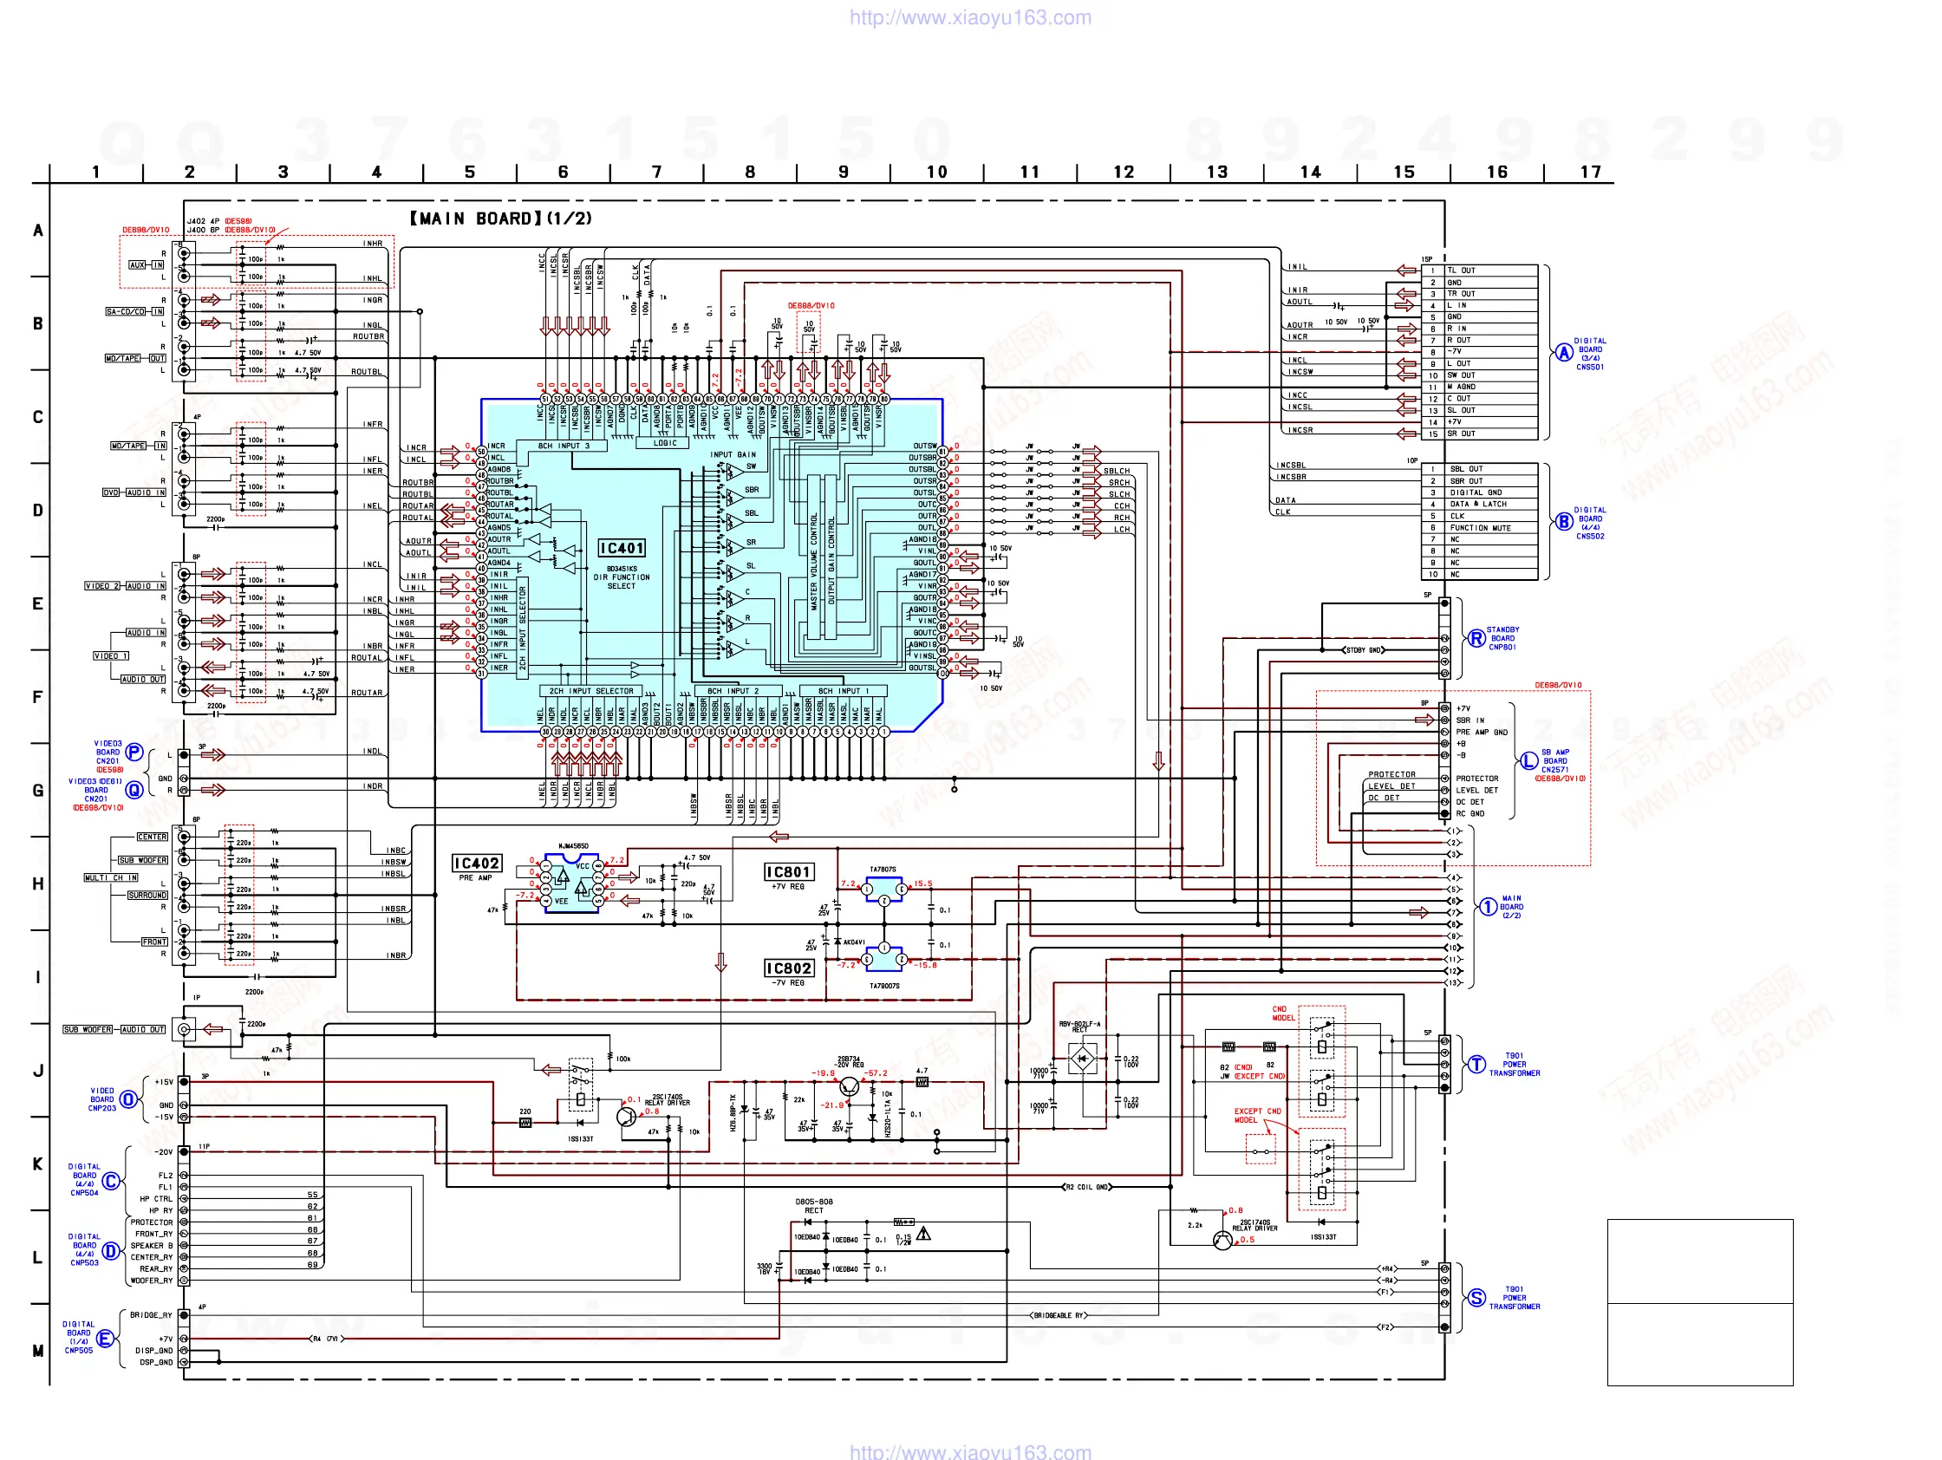
Task: Click circled L SB Amp Board marker
Action: pyautogui.click(x=1528, y=760)
